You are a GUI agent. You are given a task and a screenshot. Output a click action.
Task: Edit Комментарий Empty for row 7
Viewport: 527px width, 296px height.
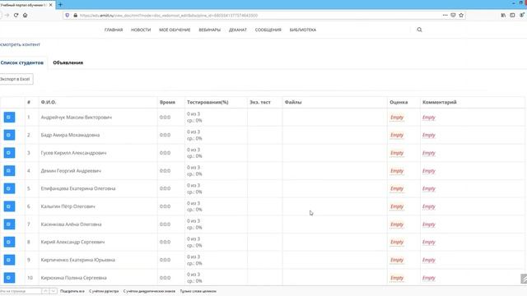click(429, 224)
